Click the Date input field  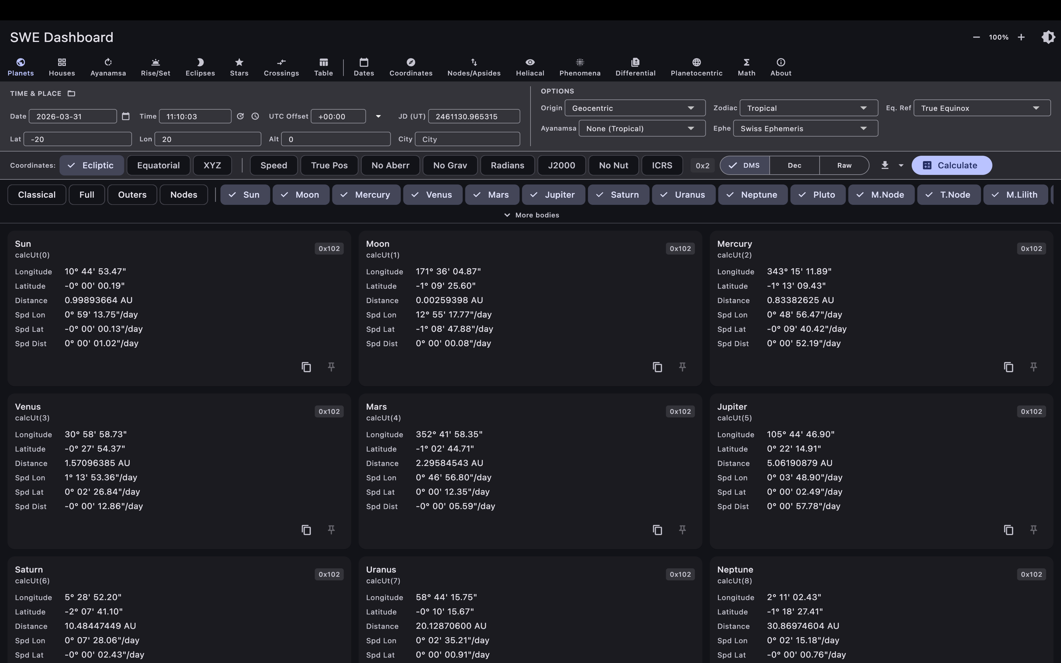pos(73,116)
